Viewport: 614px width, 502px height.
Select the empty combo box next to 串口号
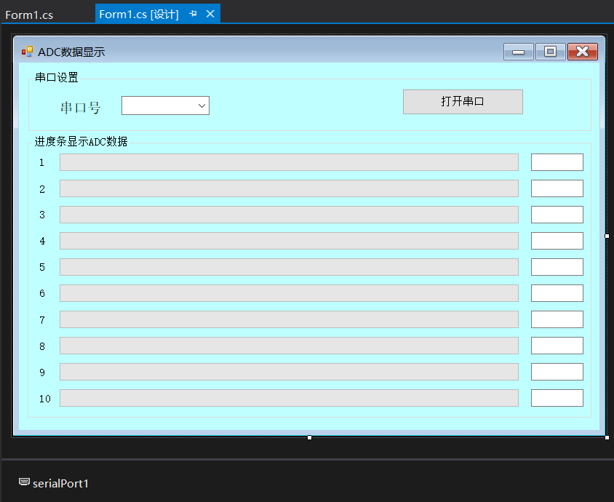(160, 105)
